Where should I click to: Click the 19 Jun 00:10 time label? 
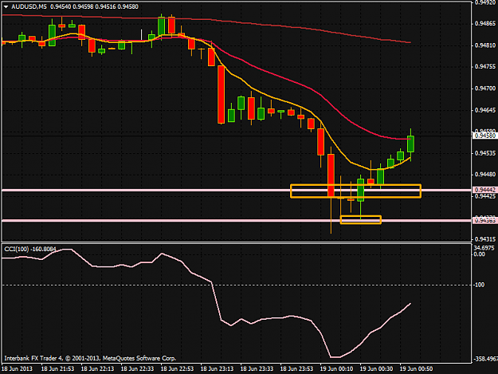[336, 368]
